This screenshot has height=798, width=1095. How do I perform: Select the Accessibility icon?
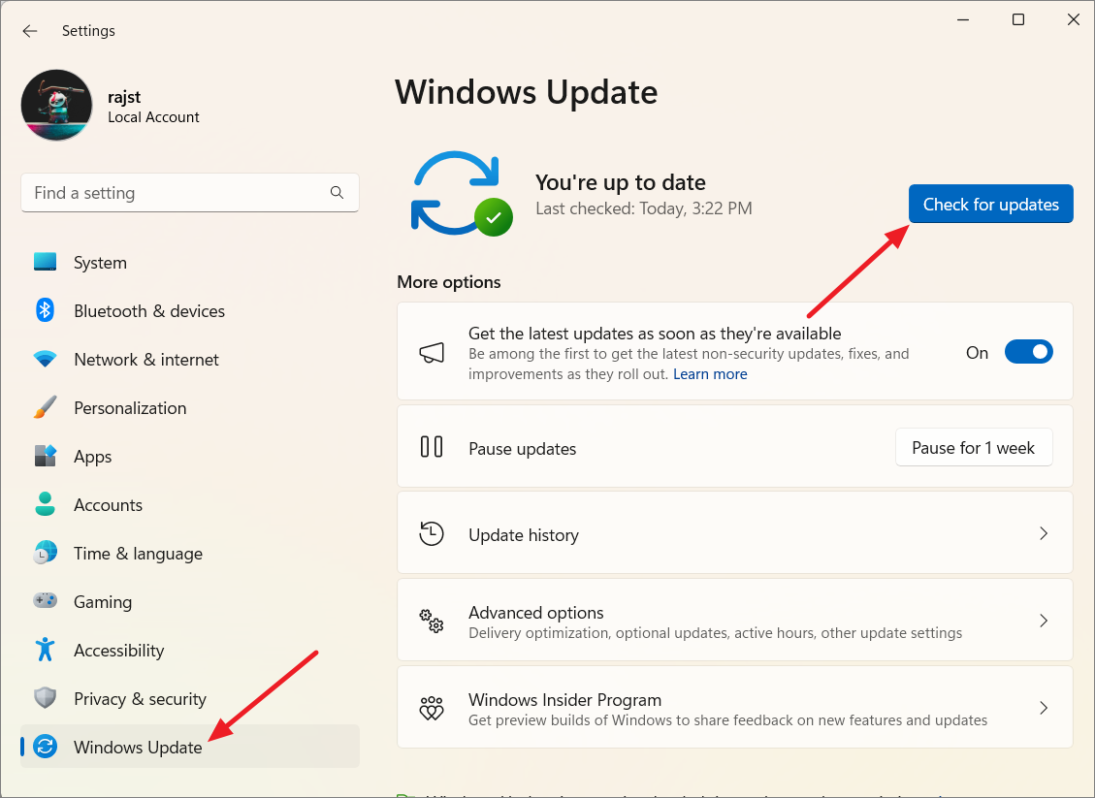(x=45, y=650)
